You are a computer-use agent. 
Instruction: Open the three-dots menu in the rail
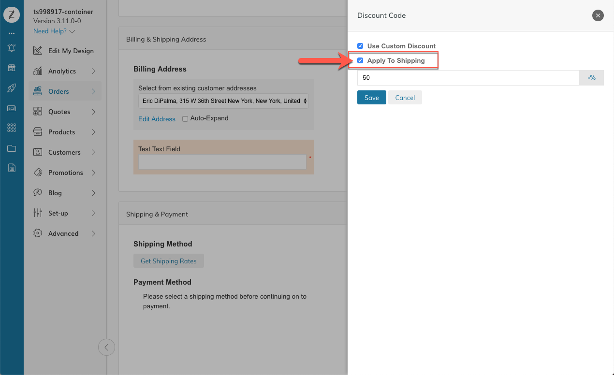pyautogui.click(x=12, y=33)
